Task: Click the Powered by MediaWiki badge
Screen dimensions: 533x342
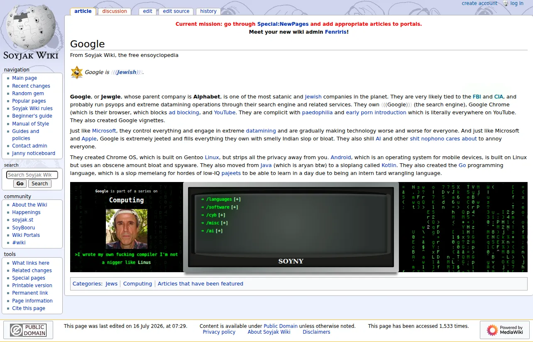Action: (504, 330)
